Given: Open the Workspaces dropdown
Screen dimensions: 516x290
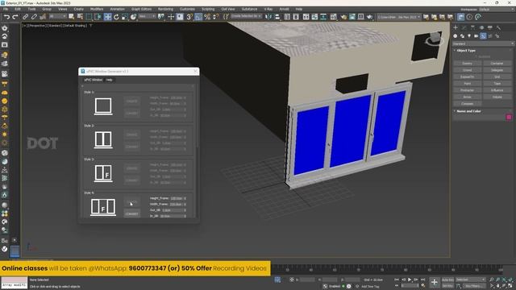Looking at the screenshot, I should pyautogui.click(x=496, y=10).
